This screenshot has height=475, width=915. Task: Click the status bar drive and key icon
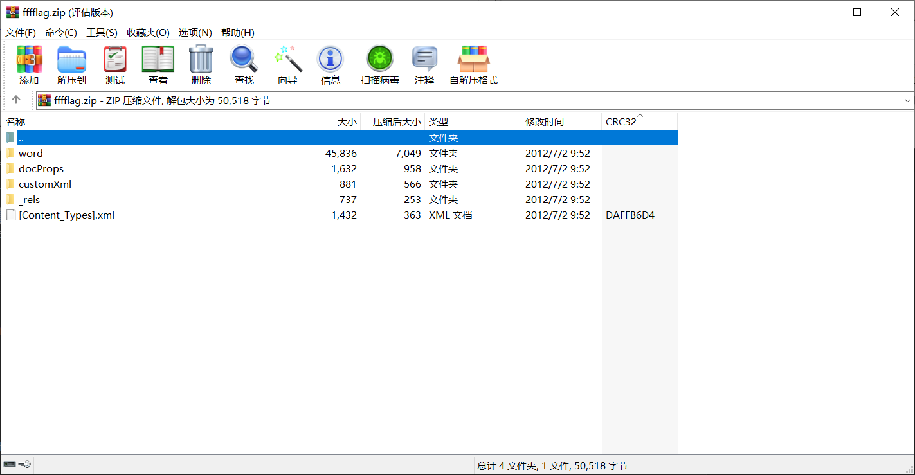pos(17,465)
